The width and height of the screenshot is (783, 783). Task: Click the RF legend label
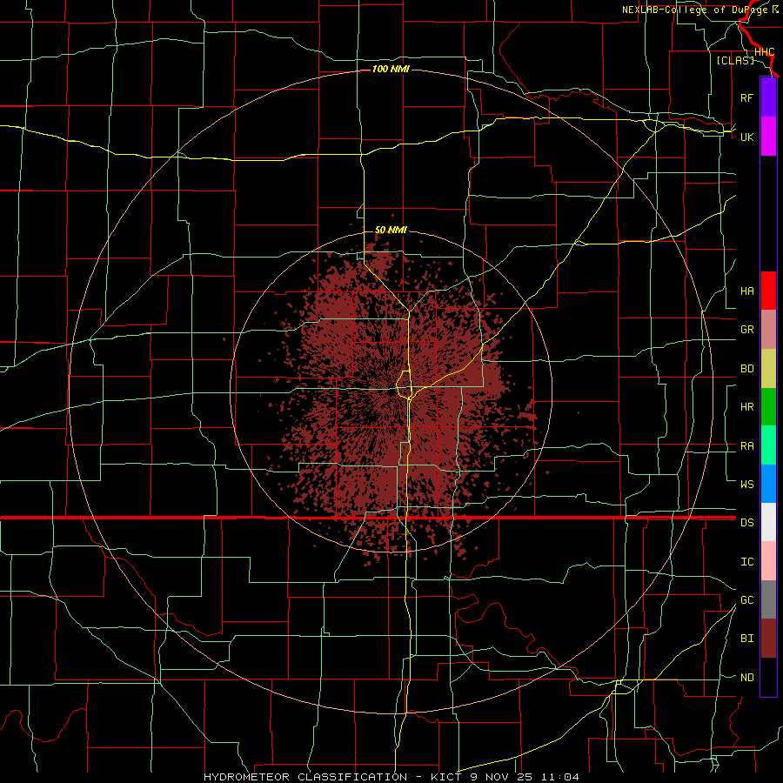click(747, 97)
